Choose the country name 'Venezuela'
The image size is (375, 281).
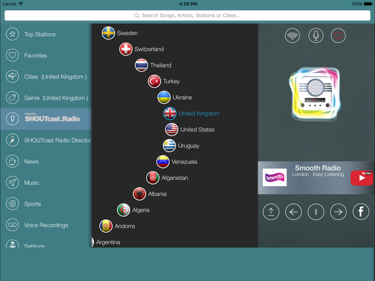(184, 162)
